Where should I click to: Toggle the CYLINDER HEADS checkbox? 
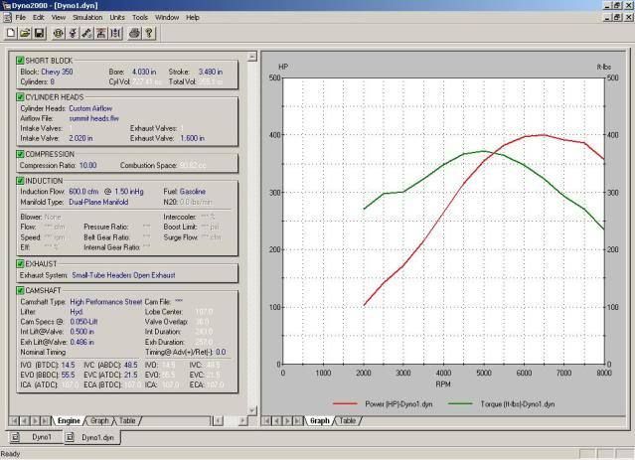click(20, 97)
